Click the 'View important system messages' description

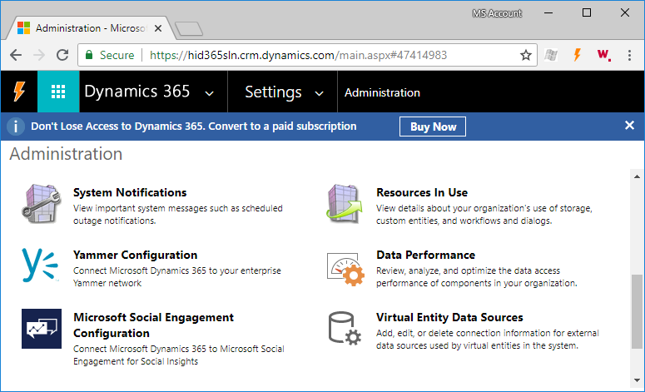click(178, 214)
